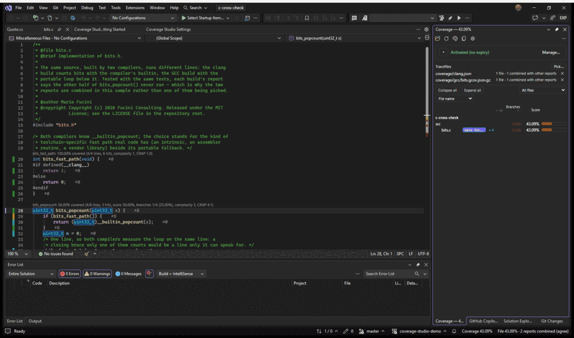574x338 pixels.
Task: Toggle the 0 Errors filter
Action: pyautogui.click(x=69, y=274)
